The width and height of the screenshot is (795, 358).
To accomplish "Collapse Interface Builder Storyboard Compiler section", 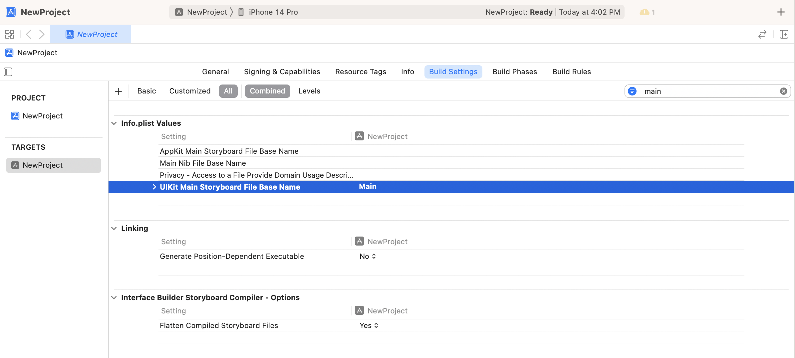I will [114, 298].
